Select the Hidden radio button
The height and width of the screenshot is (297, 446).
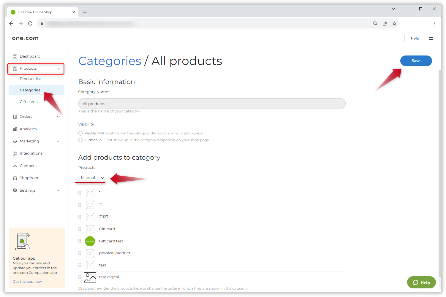click(80, 140)
